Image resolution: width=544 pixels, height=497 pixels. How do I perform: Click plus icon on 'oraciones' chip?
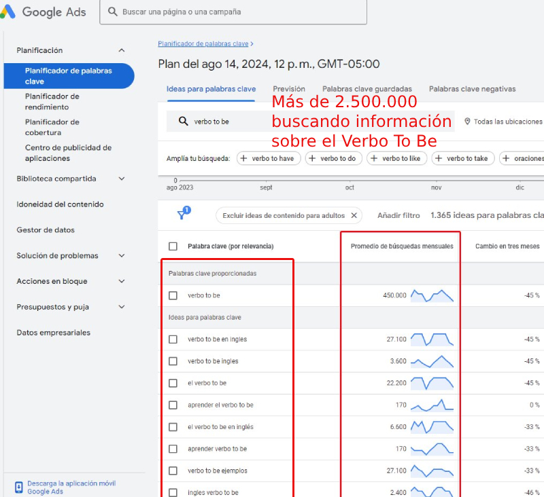coord(506,158)
